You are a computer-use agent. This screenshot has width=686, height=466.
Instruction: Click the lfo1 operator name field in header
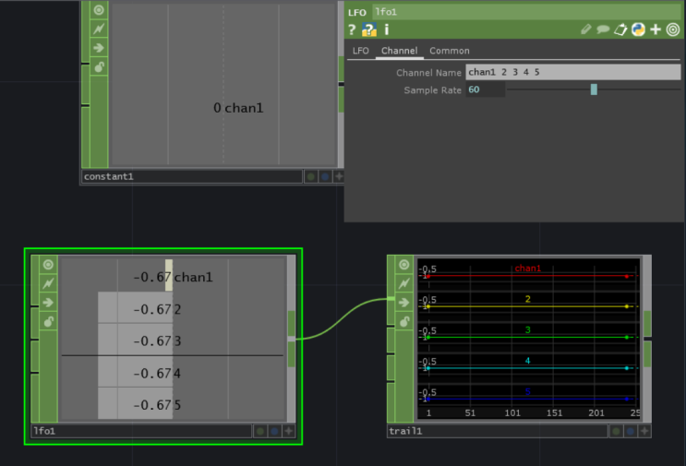tap(527, 12)
